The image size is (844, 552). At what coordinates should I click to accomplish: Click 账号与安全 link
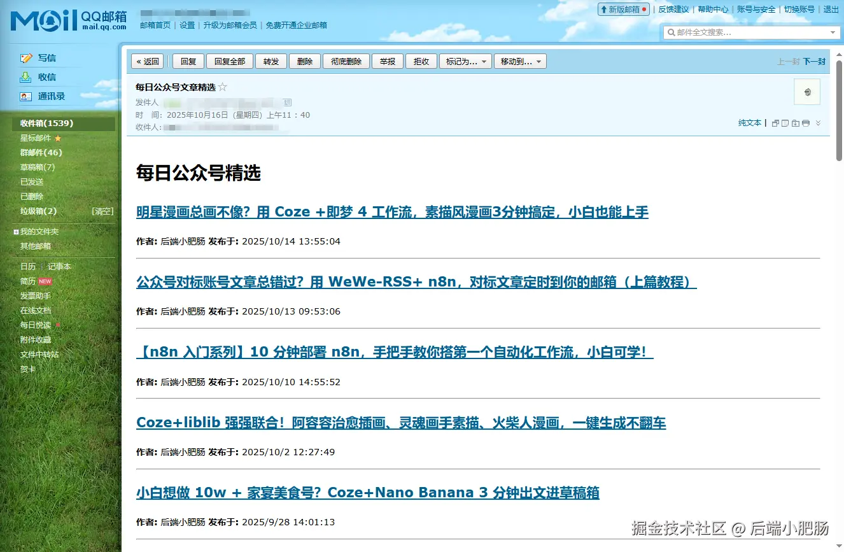(x=756, y=10)
